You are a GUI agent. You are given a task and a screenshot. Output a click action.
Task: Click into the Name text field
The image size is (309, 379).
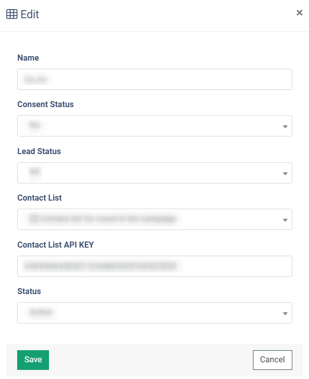154,79
